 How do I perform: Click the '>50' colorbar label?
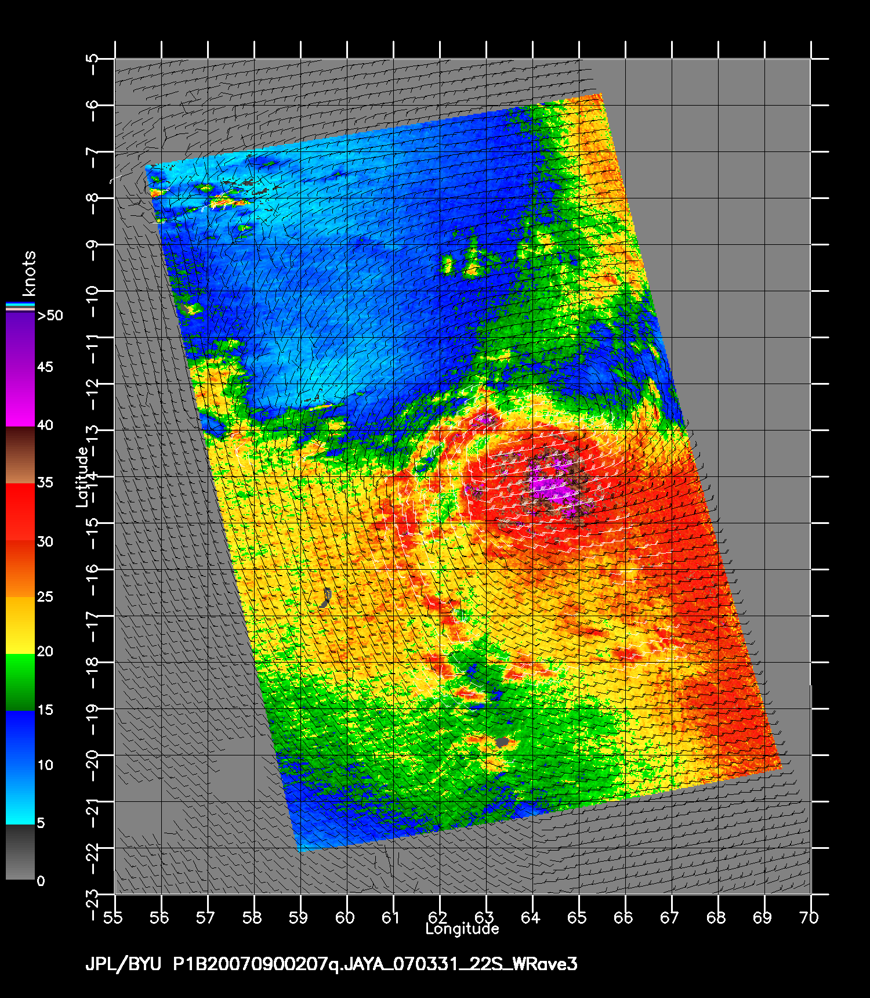coord(50,315)
